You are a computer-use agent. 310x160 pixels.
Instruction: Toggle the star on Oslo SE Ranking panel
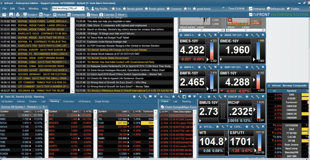[x=134, y=97]
